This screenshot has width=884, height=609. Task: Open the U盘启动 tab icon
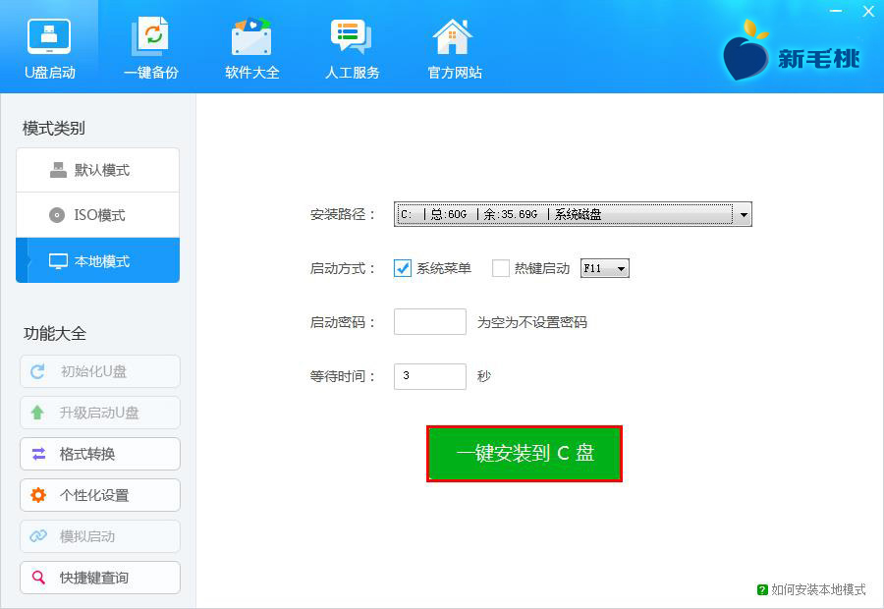(x=49, y=36)
